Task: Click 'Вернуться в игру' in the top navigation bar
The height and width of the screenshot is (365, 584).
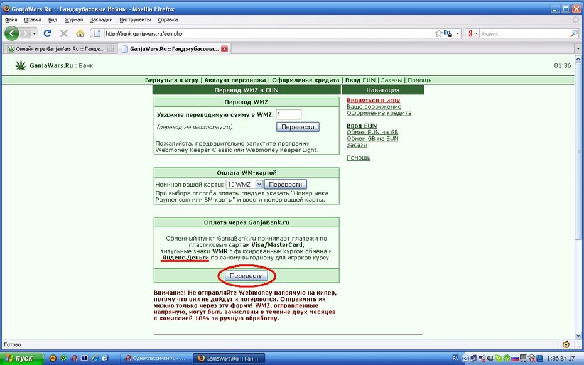Action: tap(171, 80)
